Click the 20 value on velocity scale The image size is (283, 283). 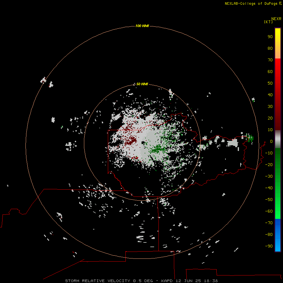(270, 118)
